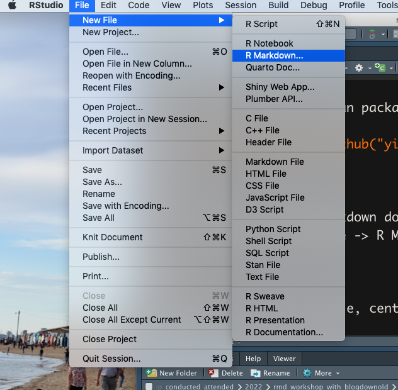Open the Build menu
Image resolution: width=398 pixels, height=390 pixels.
click(278, 5)
